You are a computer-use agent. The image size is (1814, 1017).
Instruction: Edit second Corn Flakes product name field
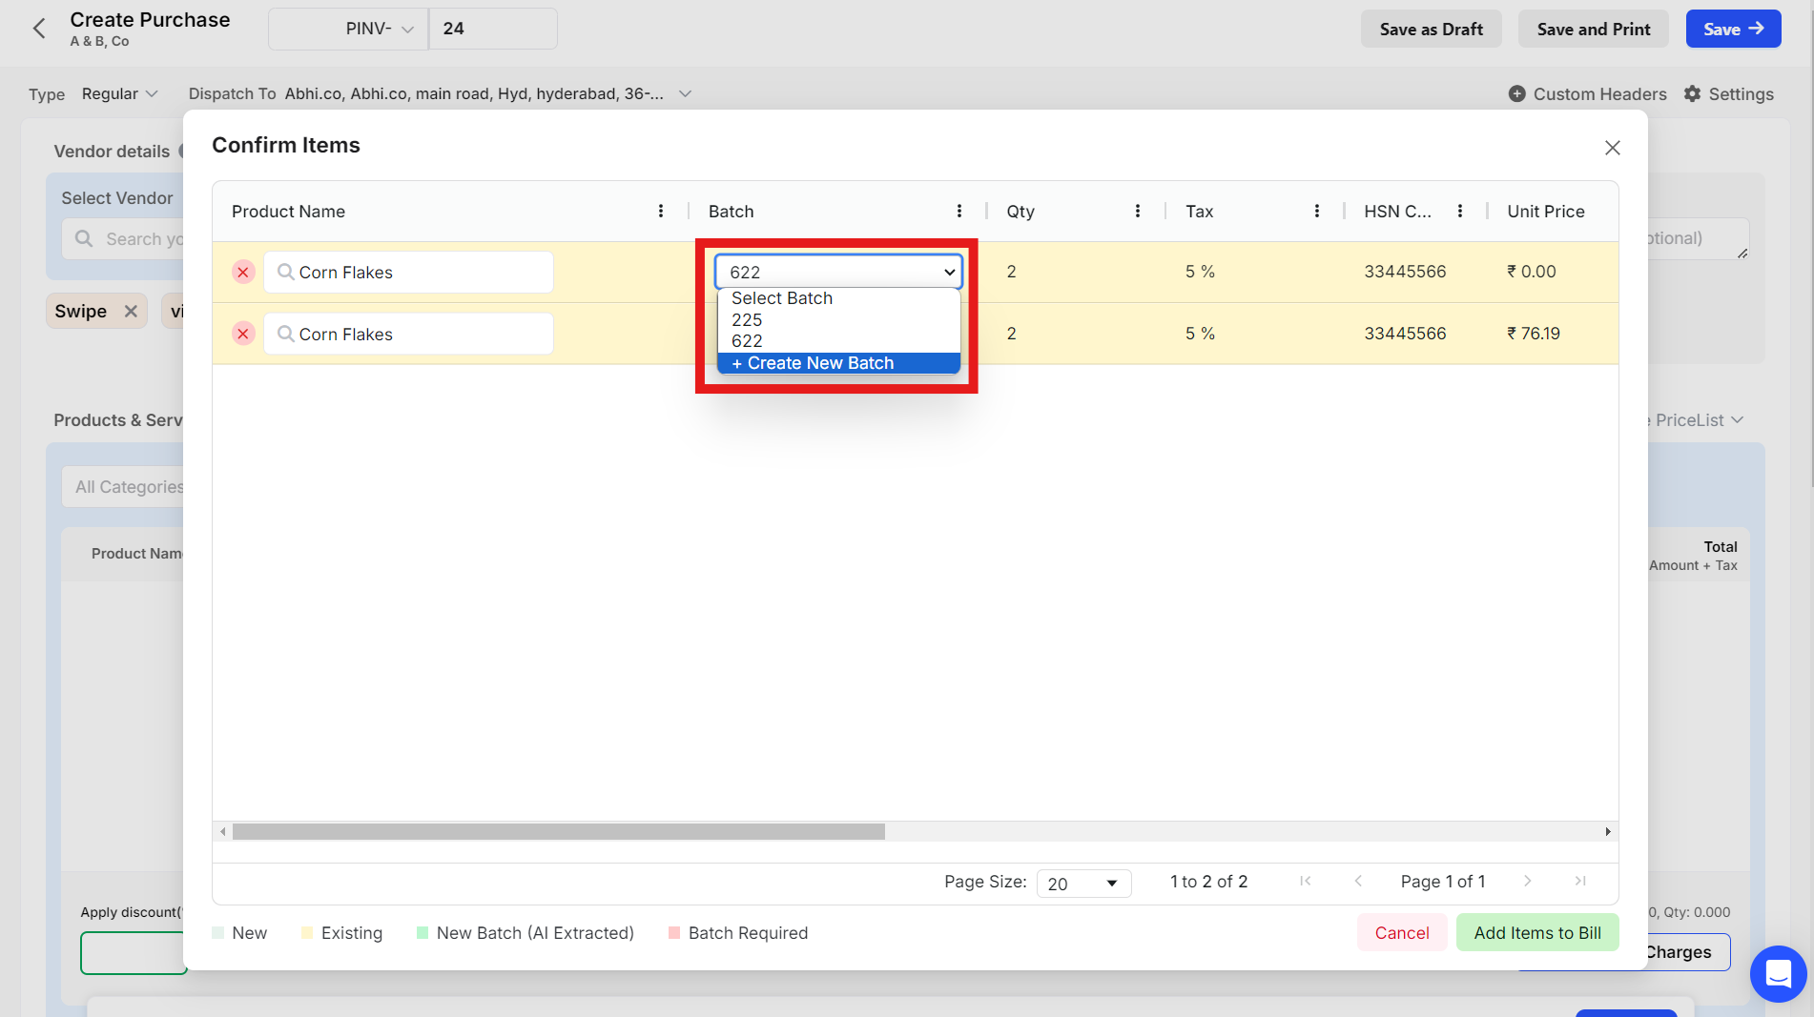coord(408,334)
